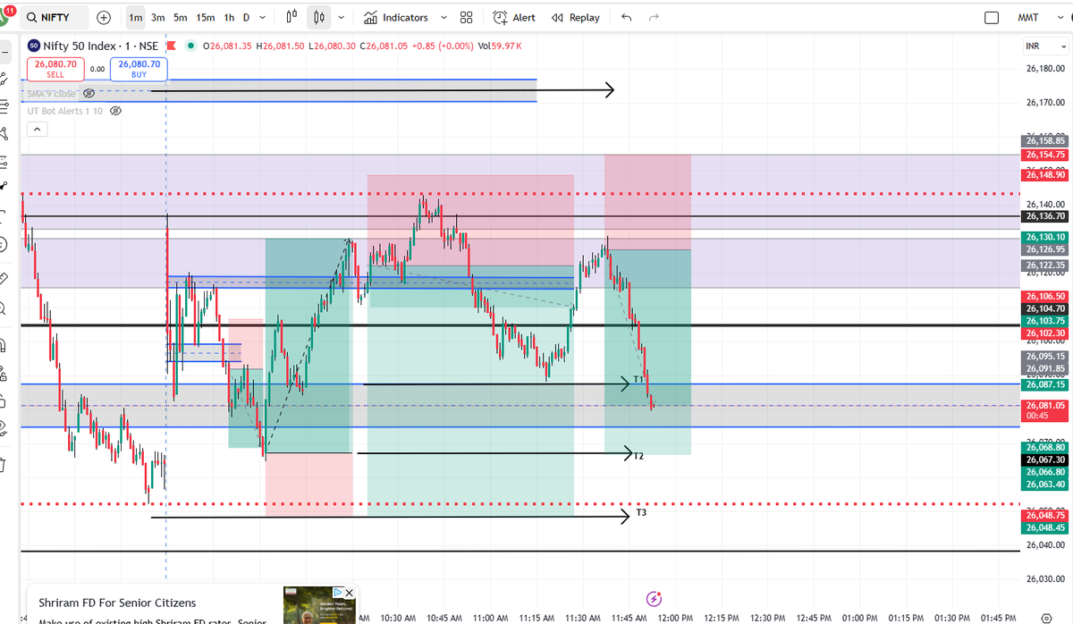Select the ruler measure tool

tap(4, 277)
